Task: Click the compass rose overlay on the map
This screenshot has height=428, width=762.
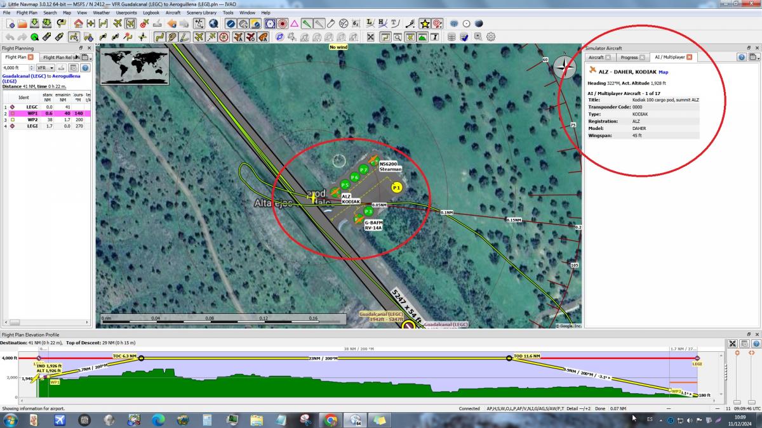Action: (564, 67)
